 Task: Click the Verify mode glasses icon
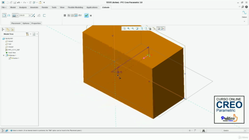[x=80, y=16]
